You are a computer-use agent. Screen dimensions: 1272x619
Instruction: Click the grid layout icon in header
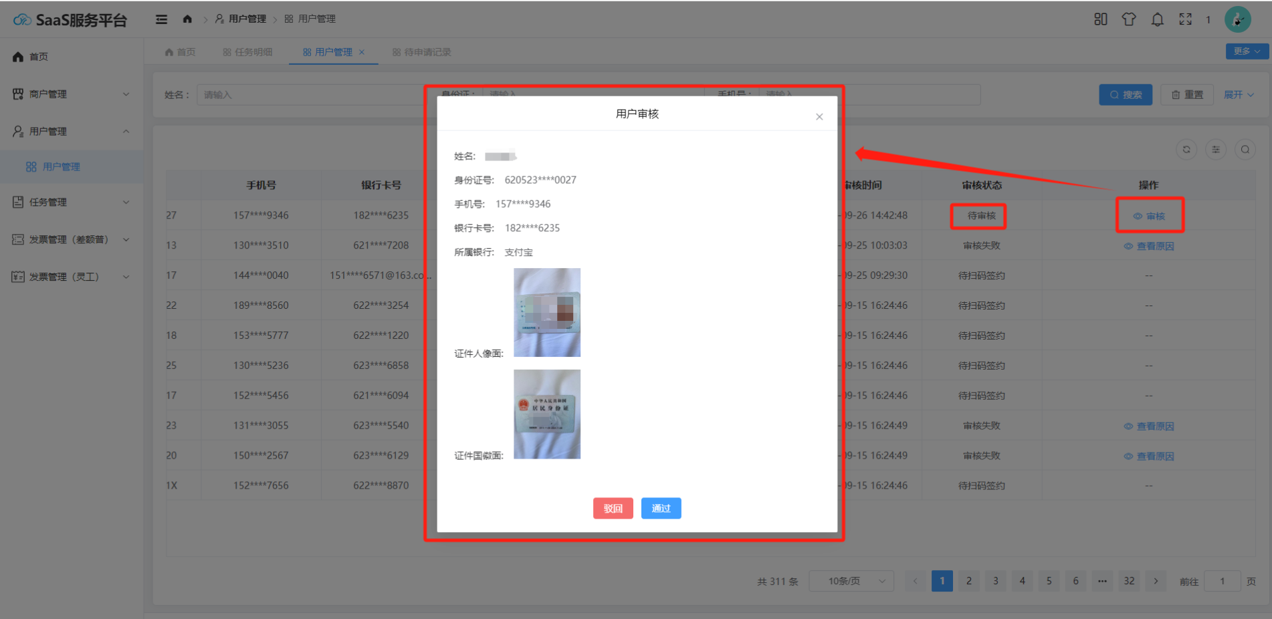tap(1100, 19)
